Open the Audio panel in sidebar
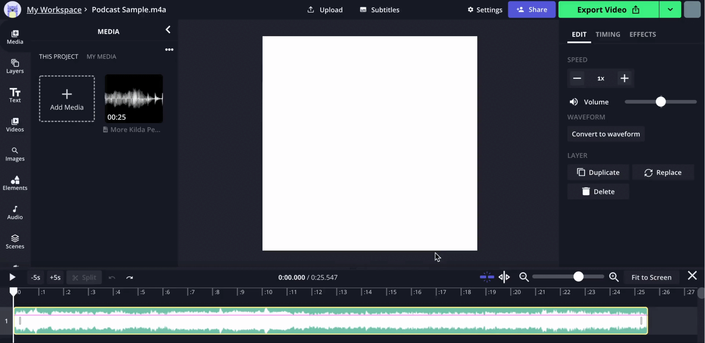This screenshot has width=705, height=343. pos(15,213)
